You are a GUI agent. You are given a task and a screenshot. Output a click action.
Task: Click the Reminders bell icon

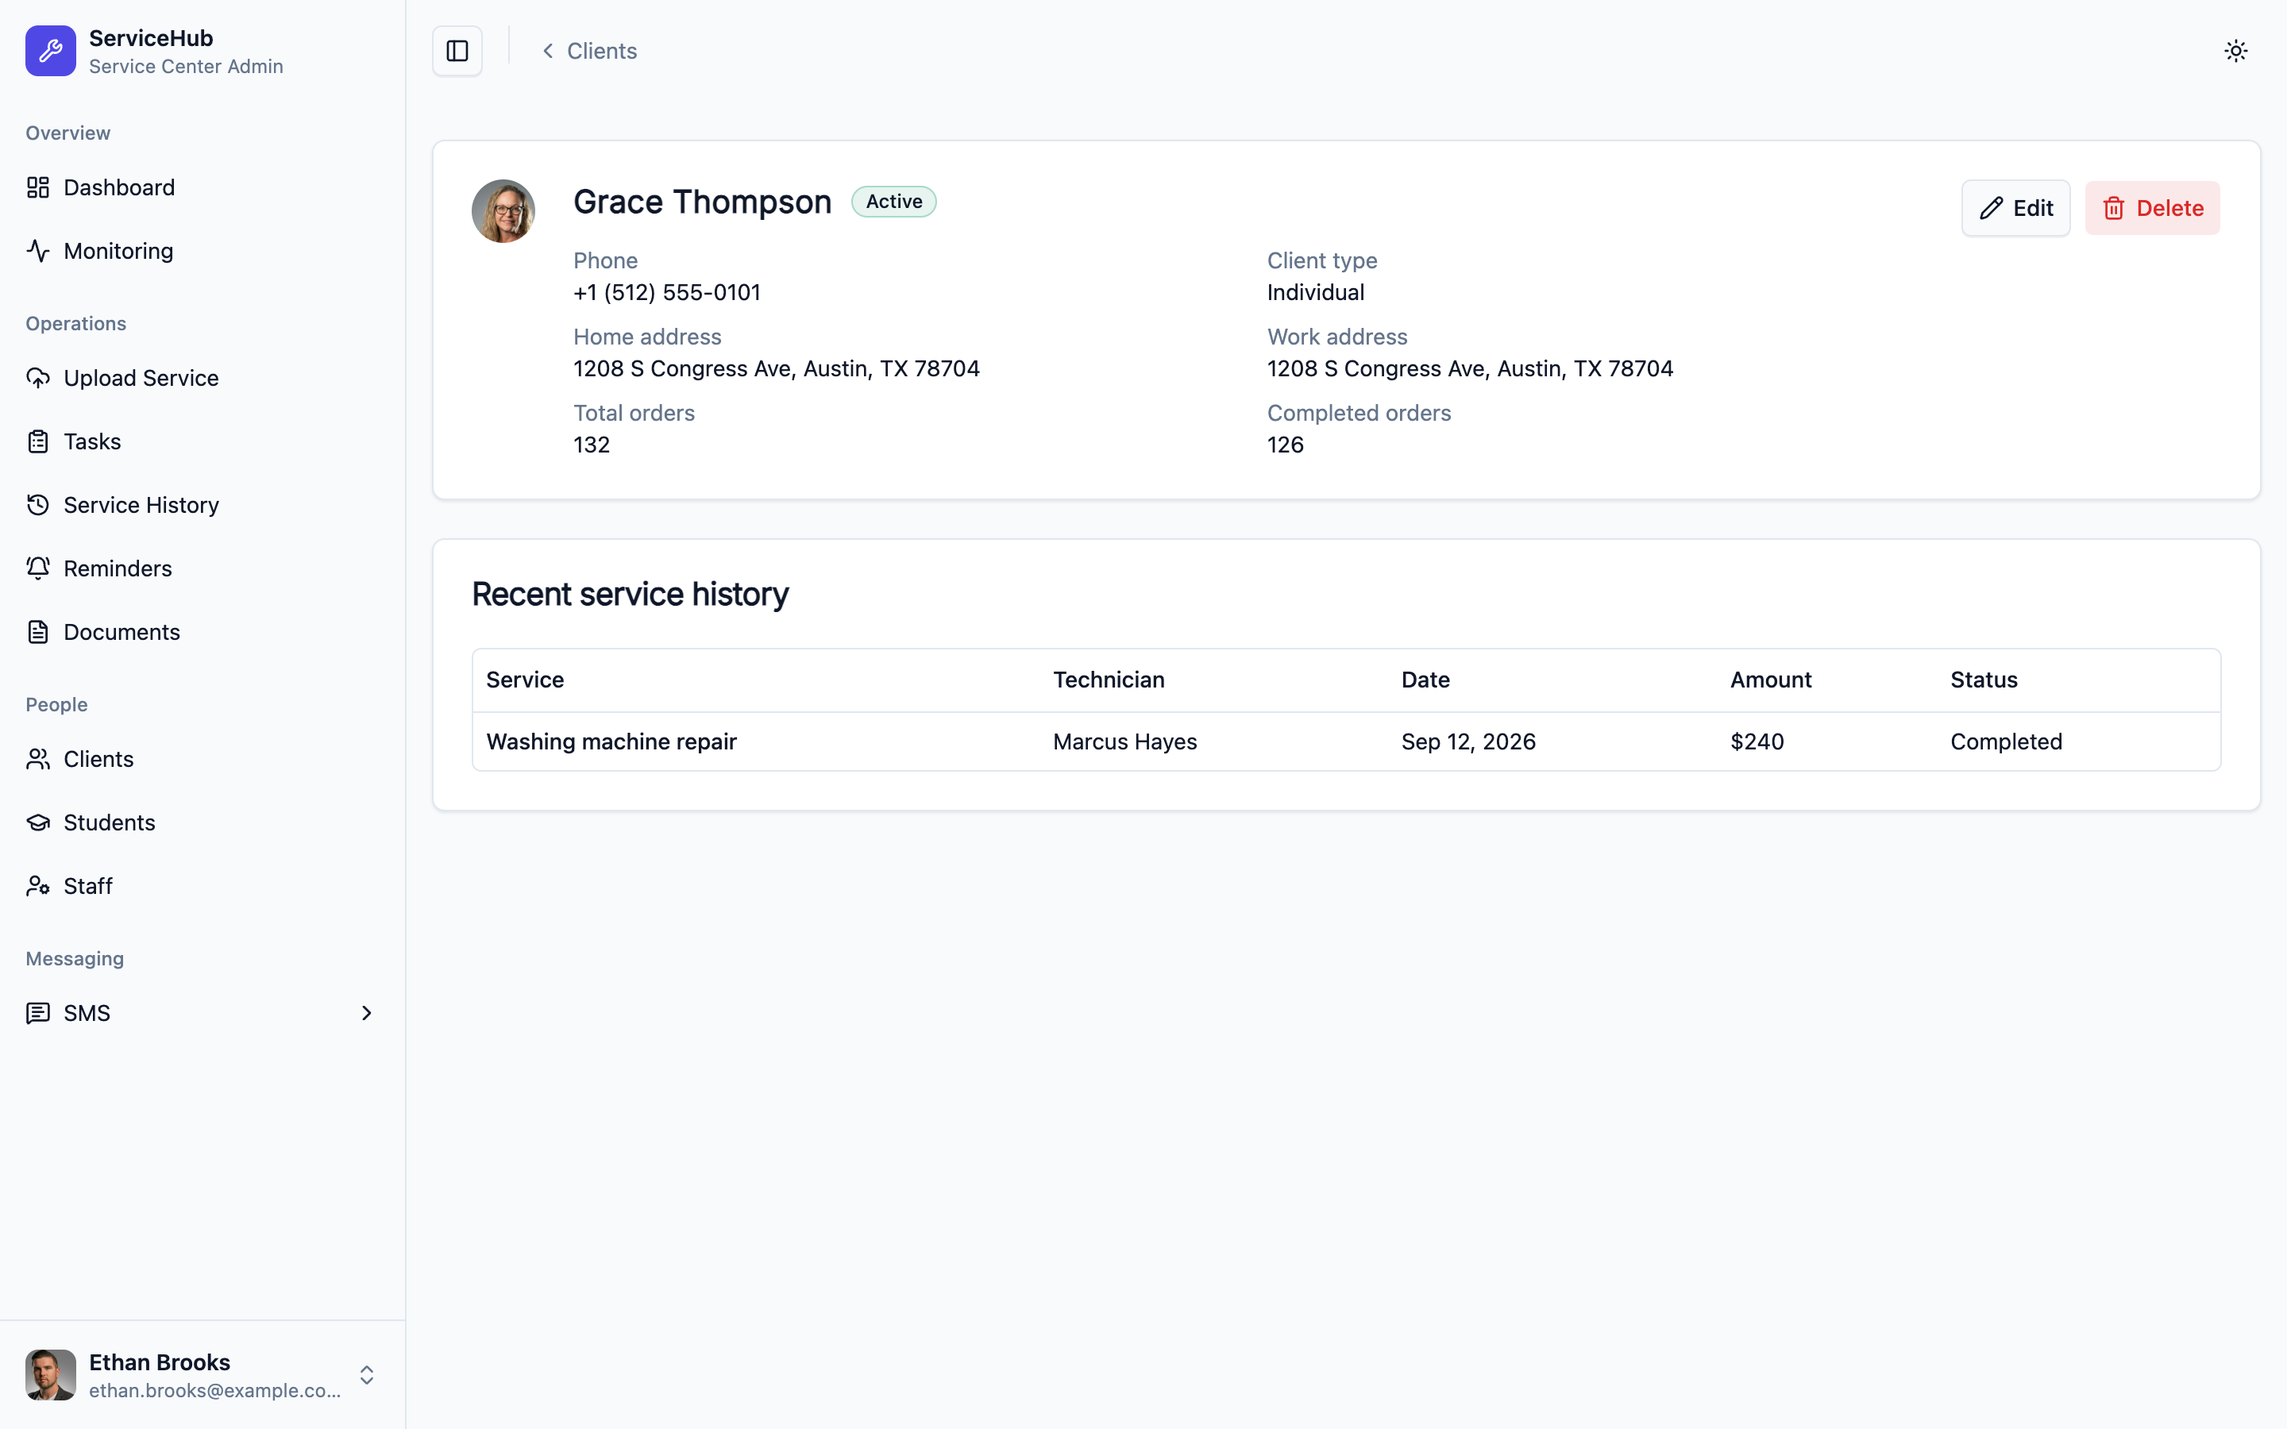(x=38, y=568)
